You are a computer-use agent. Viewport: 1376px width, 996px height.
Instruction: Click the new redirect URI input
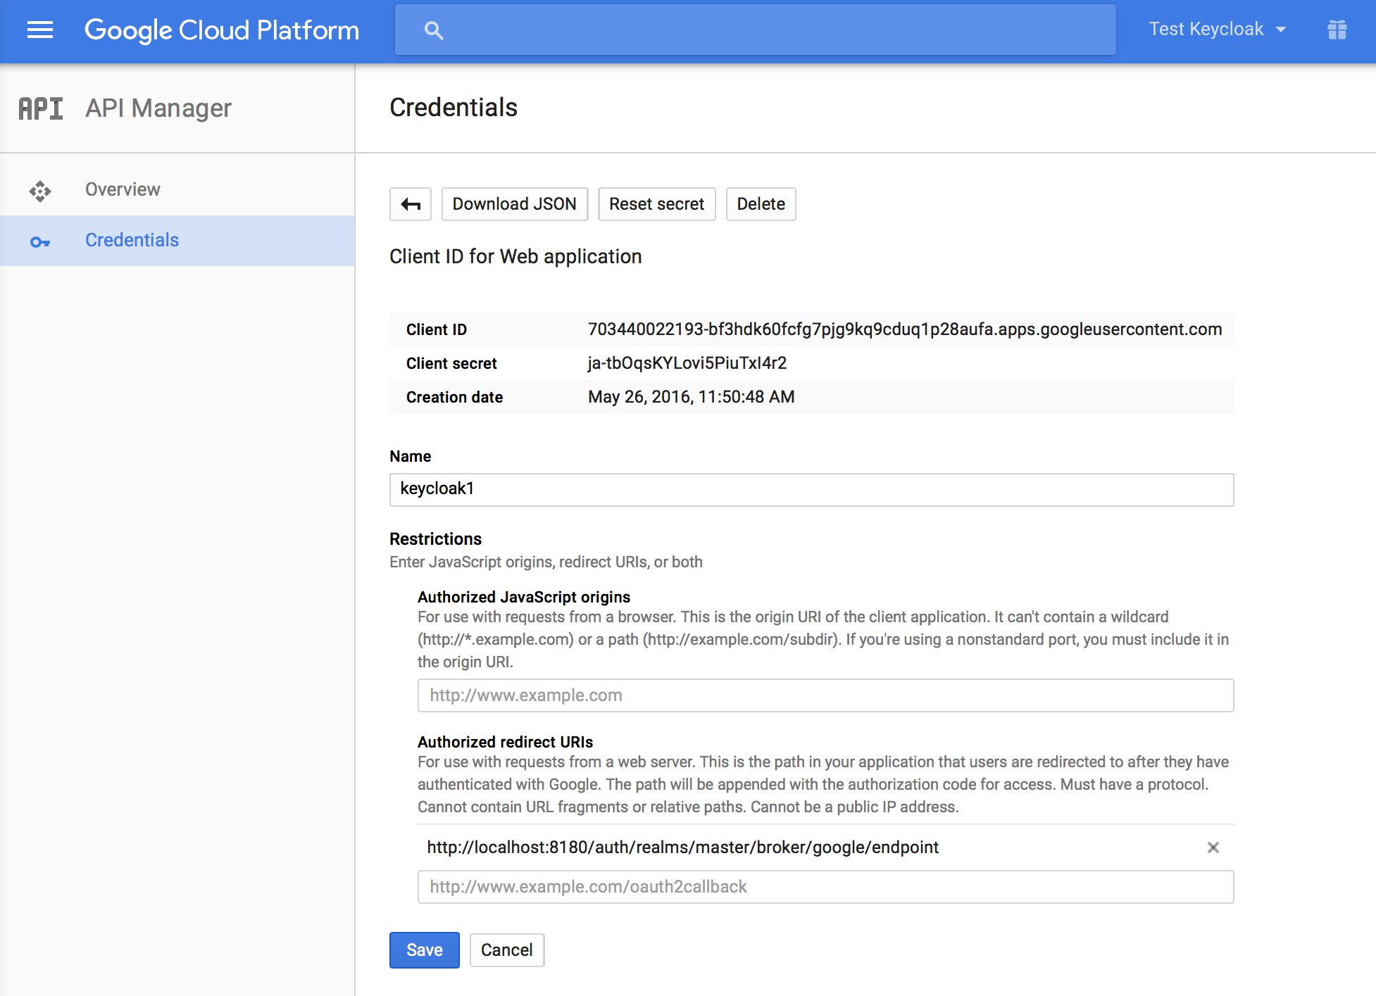pyautogui.click(x=825, y=887)
